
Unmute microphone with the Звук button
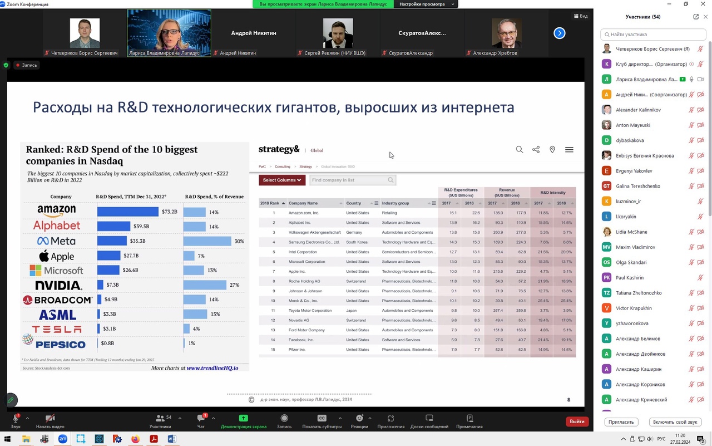pos(15,421)
